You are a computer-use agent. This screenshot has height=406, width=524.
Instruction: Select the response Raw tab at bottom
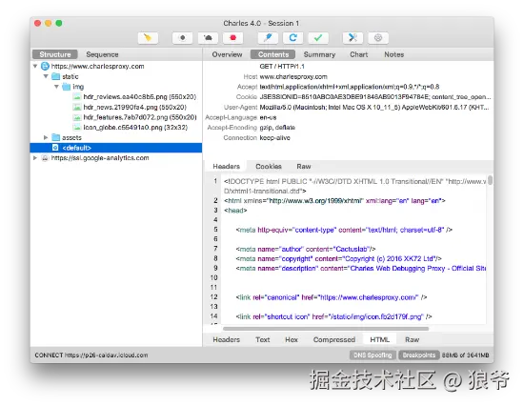(412, 339)
